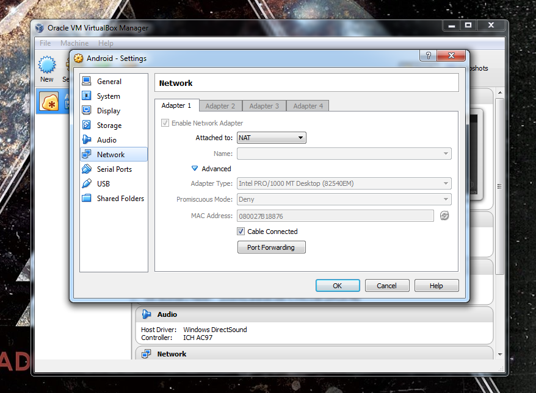Select Display in the settings list

click(x=114, y=110)
